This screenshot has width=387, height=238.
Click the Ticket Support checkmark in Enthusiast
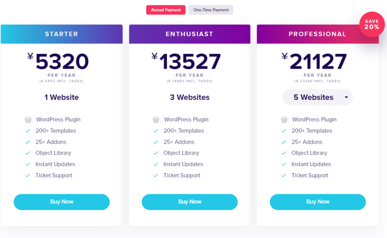(156, 175)
